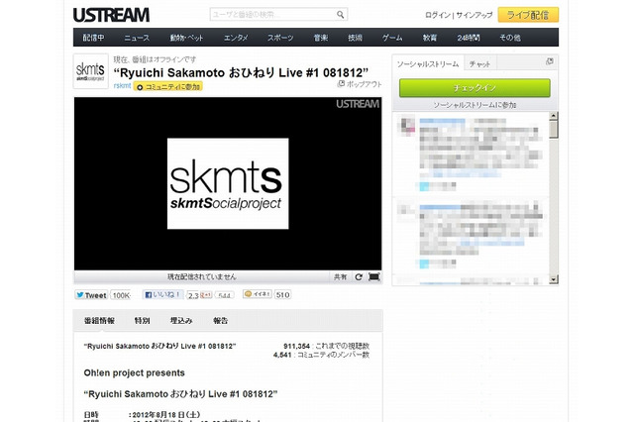Click the skmts channel avatar thumbnail
Screen dimensions: 634x422
(x=90, y=71)
